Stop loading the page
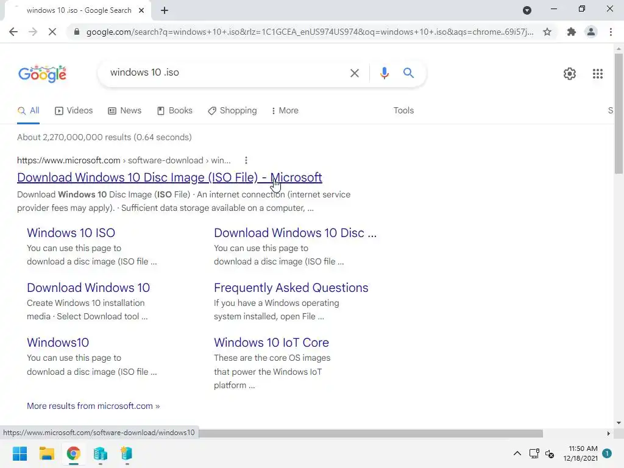The width and height of the screenshot is (624, 468). pyautogui.click(x=52, y=32)
